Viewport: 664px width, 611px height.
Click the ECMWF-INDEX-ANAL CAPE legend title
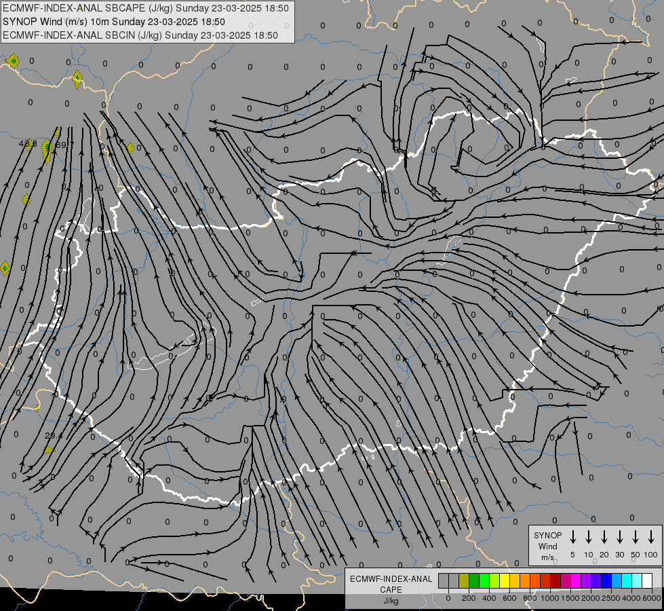point(391,584)
